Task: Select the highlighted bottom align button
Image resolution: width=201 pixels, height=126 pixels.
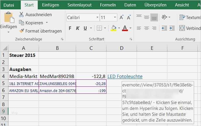Action: tap(154, 17)
